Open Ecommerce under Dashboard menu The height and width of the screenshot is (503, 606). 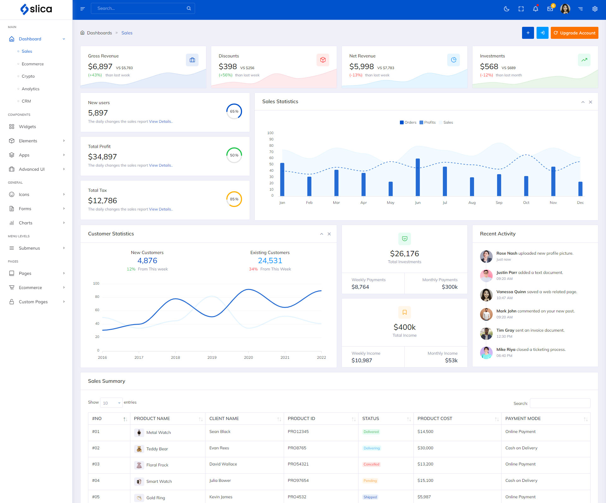click(x=33, y=64)
